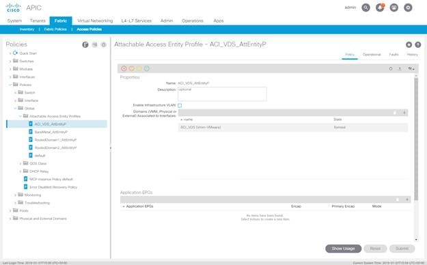
Task: Expand the QOS Class tree node
Action: 20,163
